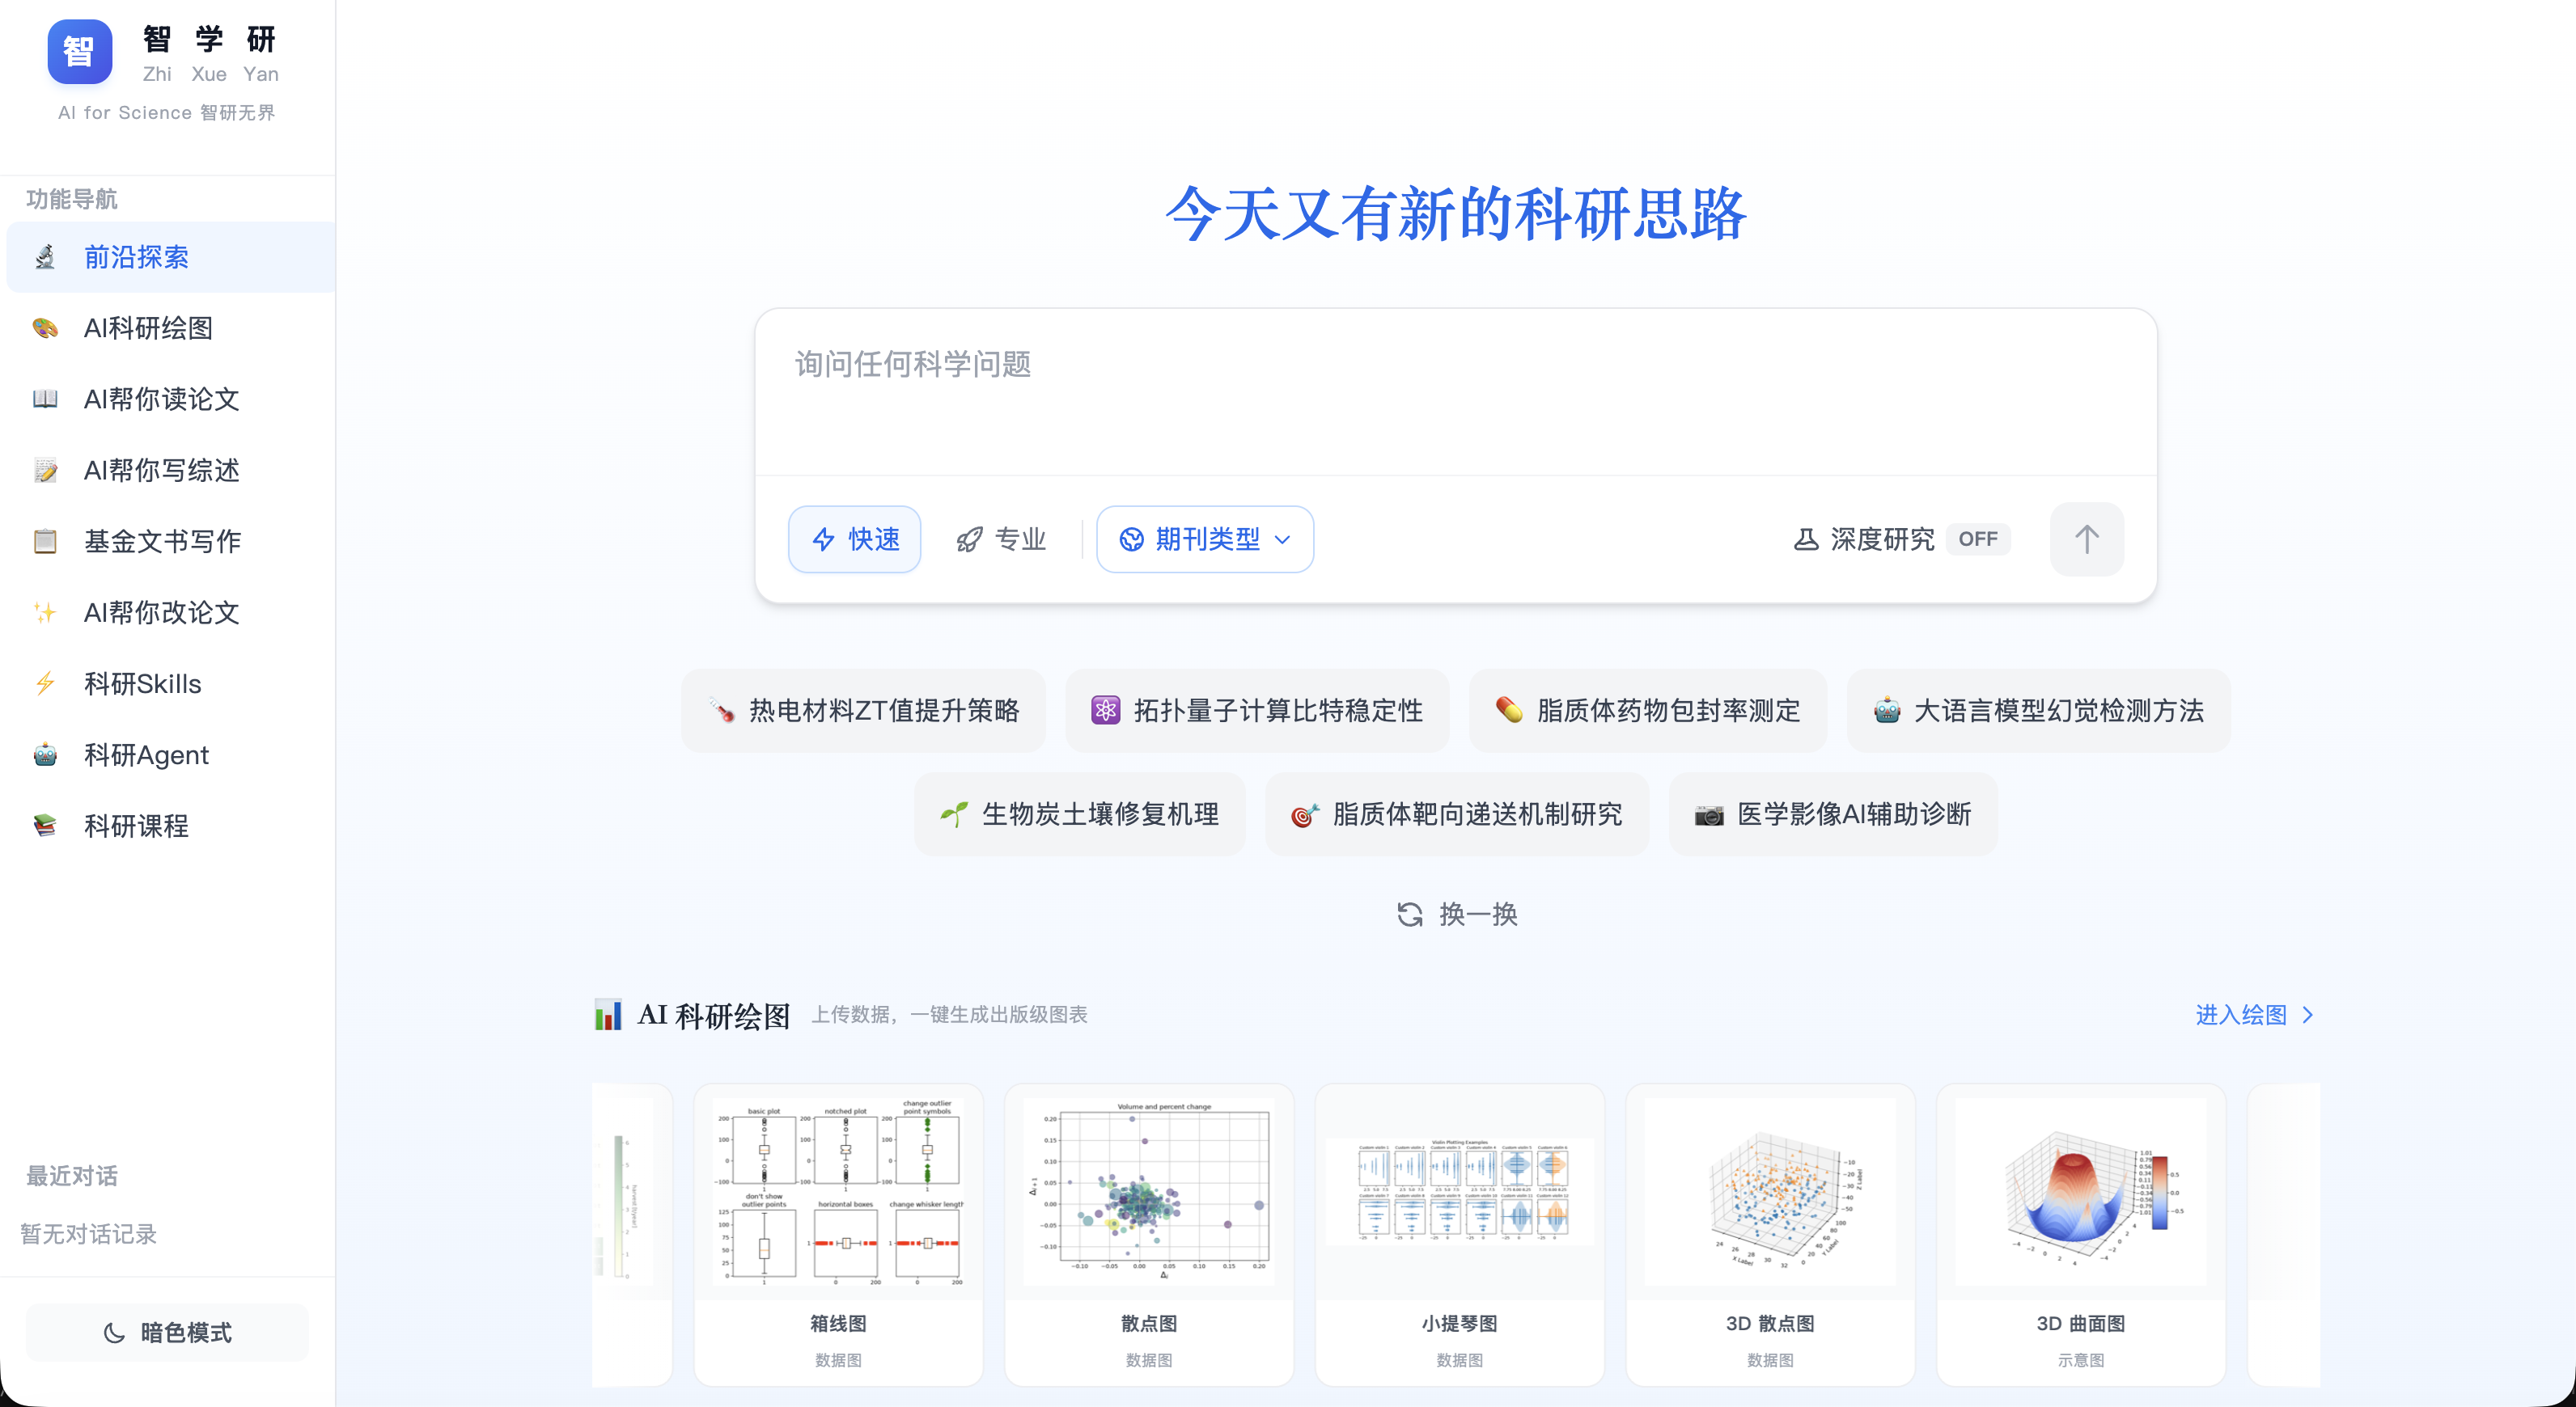Click the globe icon in 期刊类型 selector
Viewport: 2576px width, 1407px height.
(x=1131, y=539)
